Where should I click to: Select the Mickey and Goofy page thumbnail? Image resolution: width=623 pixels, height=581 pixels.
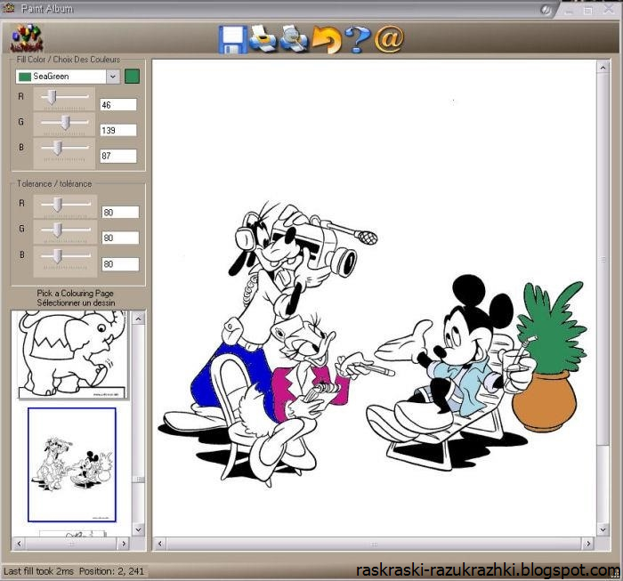click(72, 464)
